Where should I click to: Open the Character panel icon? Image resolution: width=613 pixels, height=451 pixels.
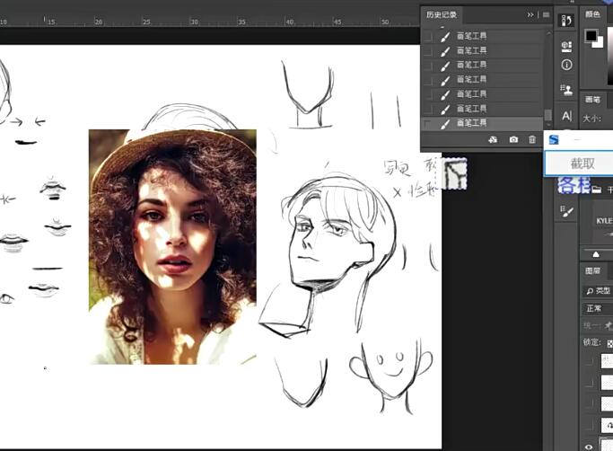(566, 116)
